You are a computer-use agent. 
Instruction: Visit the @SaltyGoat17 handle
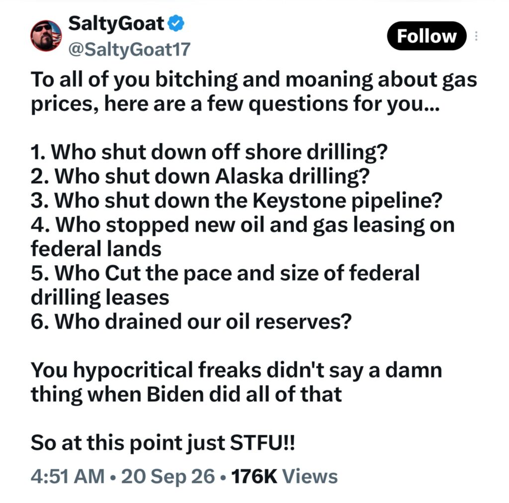tap(129, 49)
